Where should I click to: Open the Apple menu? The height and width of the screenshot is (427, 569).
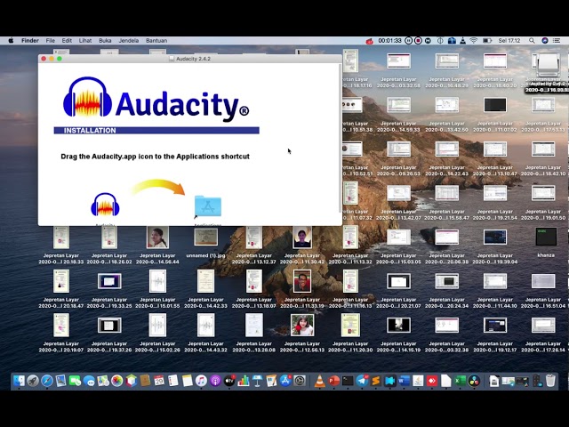pos(11,41)
